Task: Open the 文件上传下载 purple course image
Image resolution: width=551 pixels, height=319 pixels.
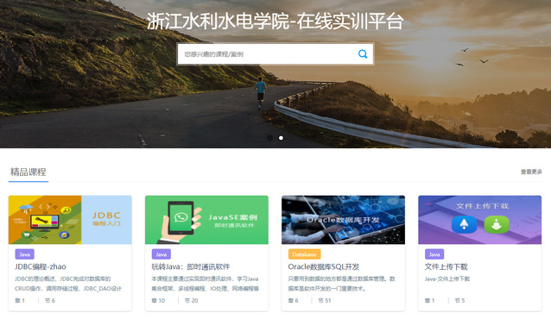Action: pyautogui.click(x=479, y=220)
